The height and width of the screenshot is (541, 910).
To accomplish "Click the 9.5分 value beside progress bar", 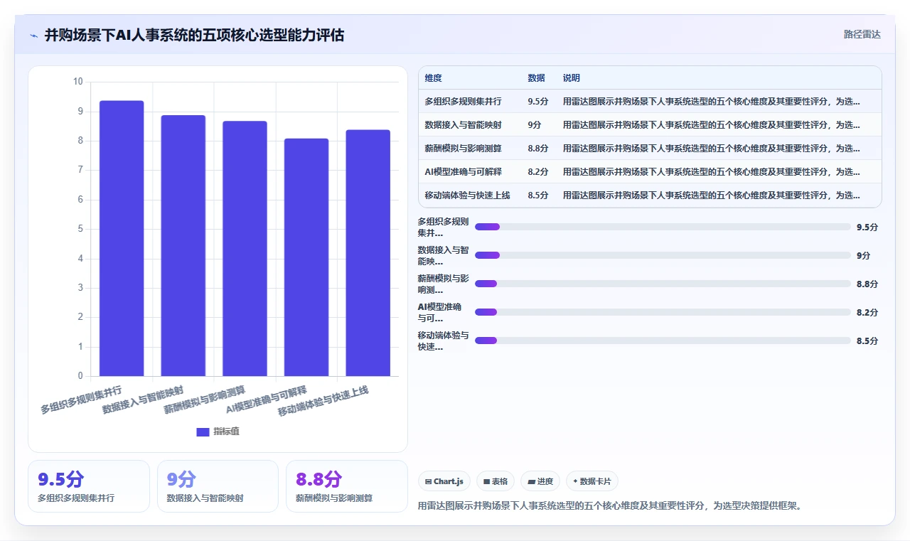I will click(x=867, y=227).
